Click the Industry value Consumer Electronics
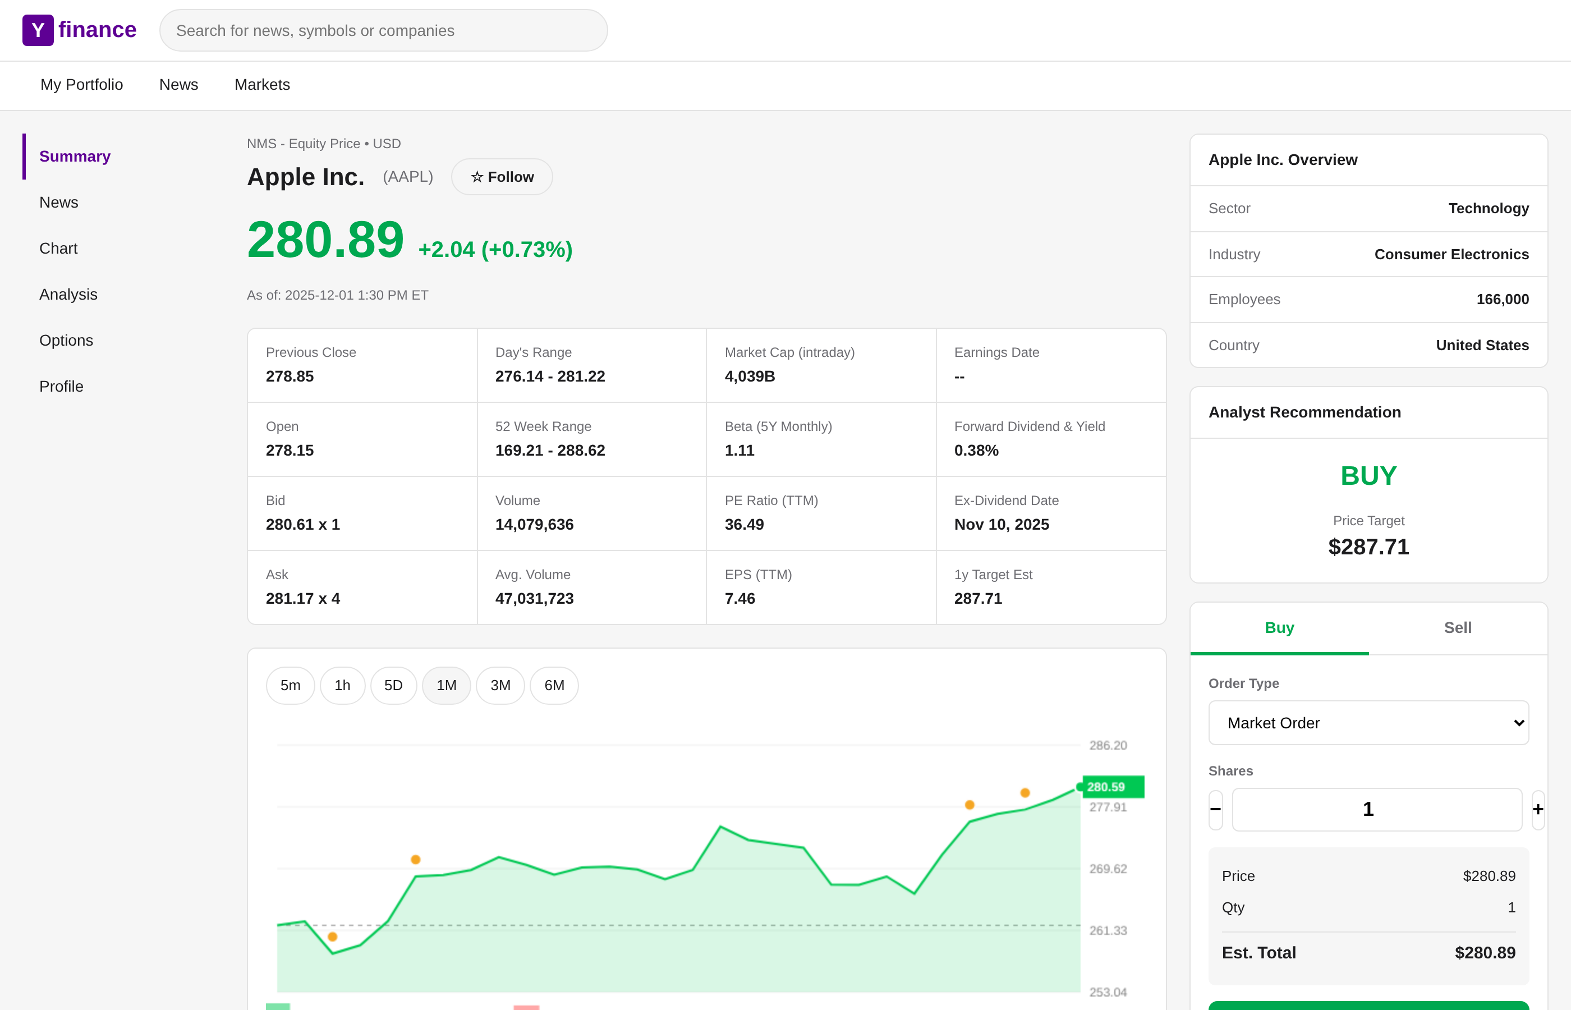Image resolution: width=1571 pixels, height=1010 pixels. tap(1451, 255)
